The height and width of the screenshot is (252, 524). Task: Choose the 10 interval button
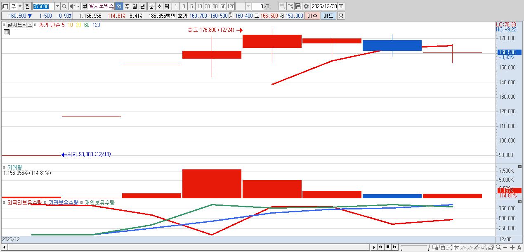pyautogui.click(x=199, y=6)
